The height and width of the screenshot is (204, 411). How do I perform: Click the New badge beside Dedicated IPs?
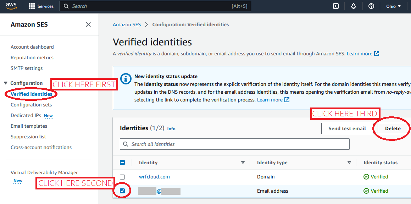[x=48, y=116]
